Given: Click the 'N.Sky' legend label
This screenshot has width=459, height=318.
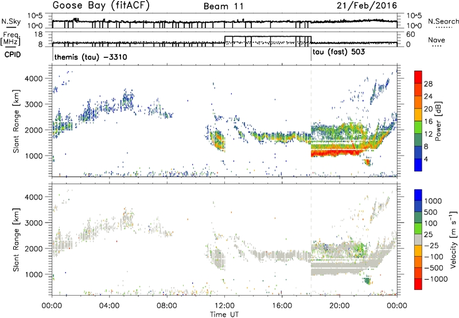Looking at the screenshot, I should [x=11, y=21].
